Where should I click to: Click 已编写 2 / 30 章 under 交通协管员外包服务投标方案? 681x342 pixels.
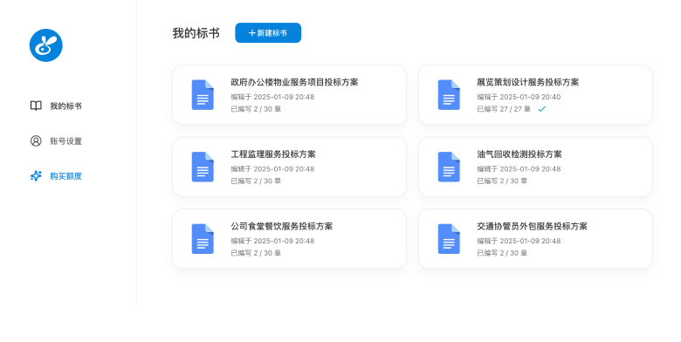[502, 253]
